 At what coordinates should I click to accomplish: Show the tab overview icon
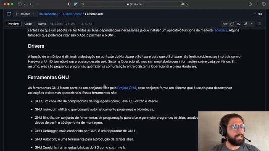(264, 4)
